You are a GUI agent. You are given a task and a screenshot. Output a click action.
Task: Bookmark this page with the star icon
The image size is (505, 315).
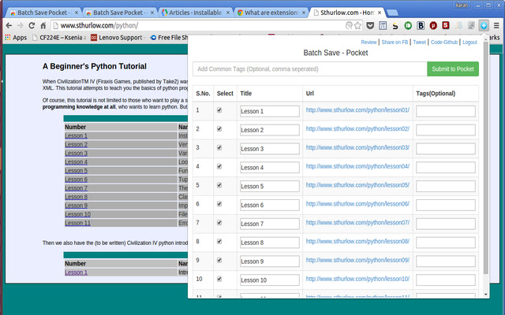click(358, 25)
